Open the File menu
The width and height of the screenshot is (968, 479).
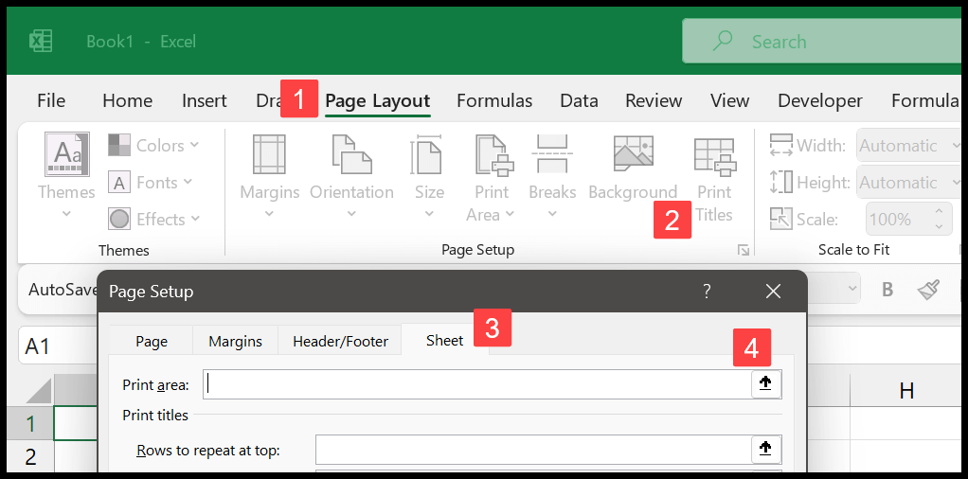pos(51,100)
